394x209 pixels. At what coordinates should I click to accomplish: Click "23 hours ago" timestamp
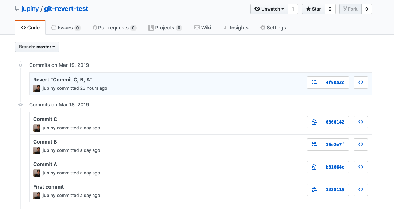pyautogui.click(x=94, y=88)
